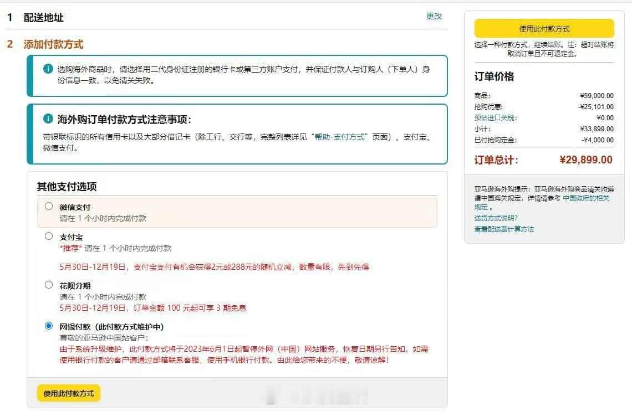The image size is (632, 411).
Task: Click the 配送地址 step heading
Action: pos(44,17)
